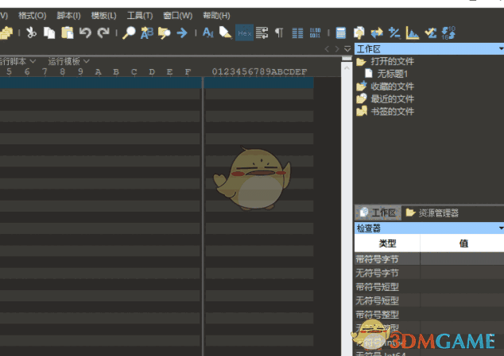Viewport: 504px width, 356px height.
Task: Toggle the Hex edit mode button
Action: [244, 33]
